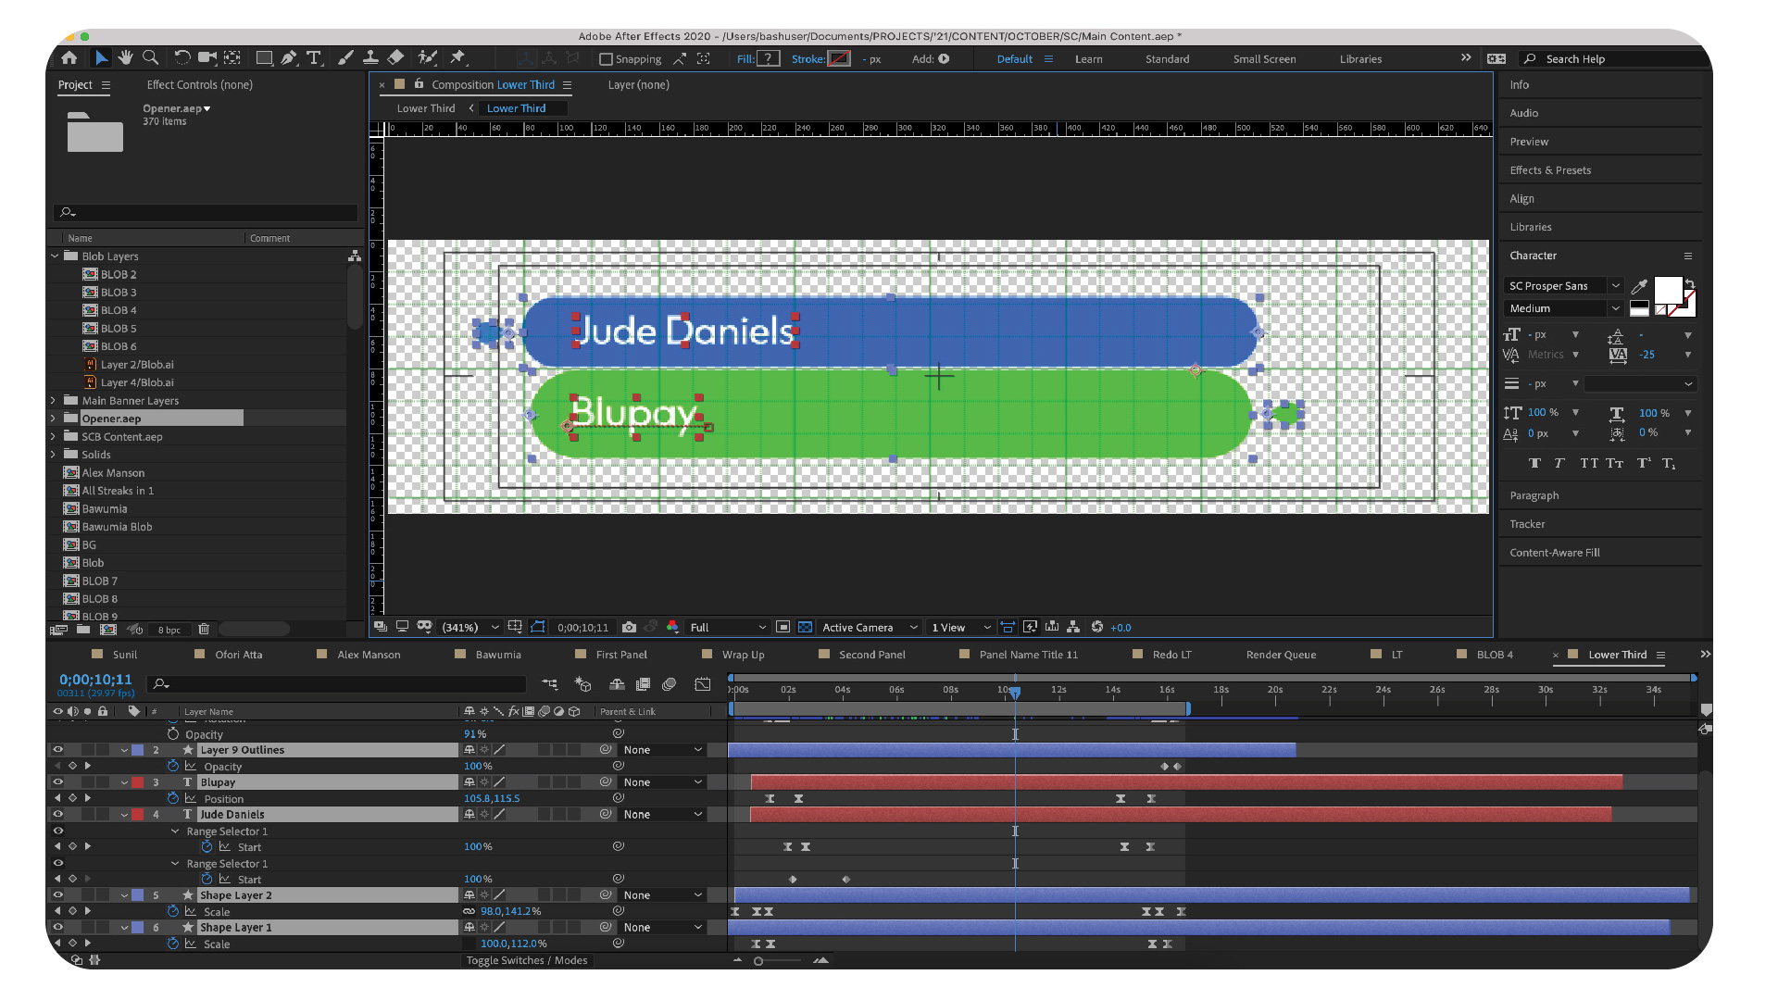Hide the Blupay layer eye toggle

click(58, 782)
